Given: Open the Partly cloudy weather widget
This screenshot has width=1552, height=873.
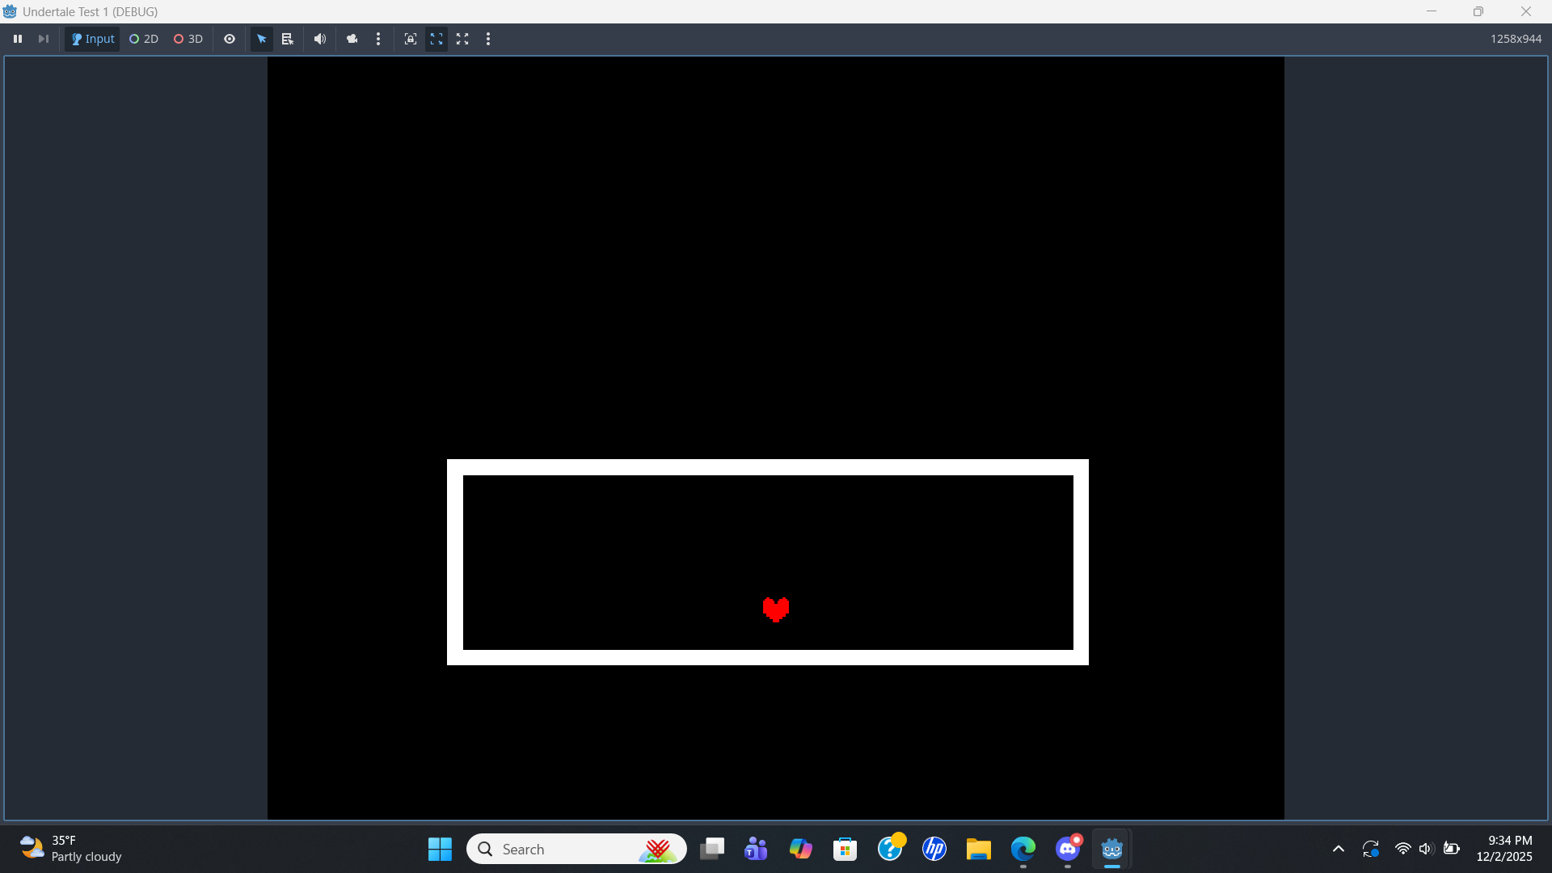Looking at the screenshot, I should 71,849.
